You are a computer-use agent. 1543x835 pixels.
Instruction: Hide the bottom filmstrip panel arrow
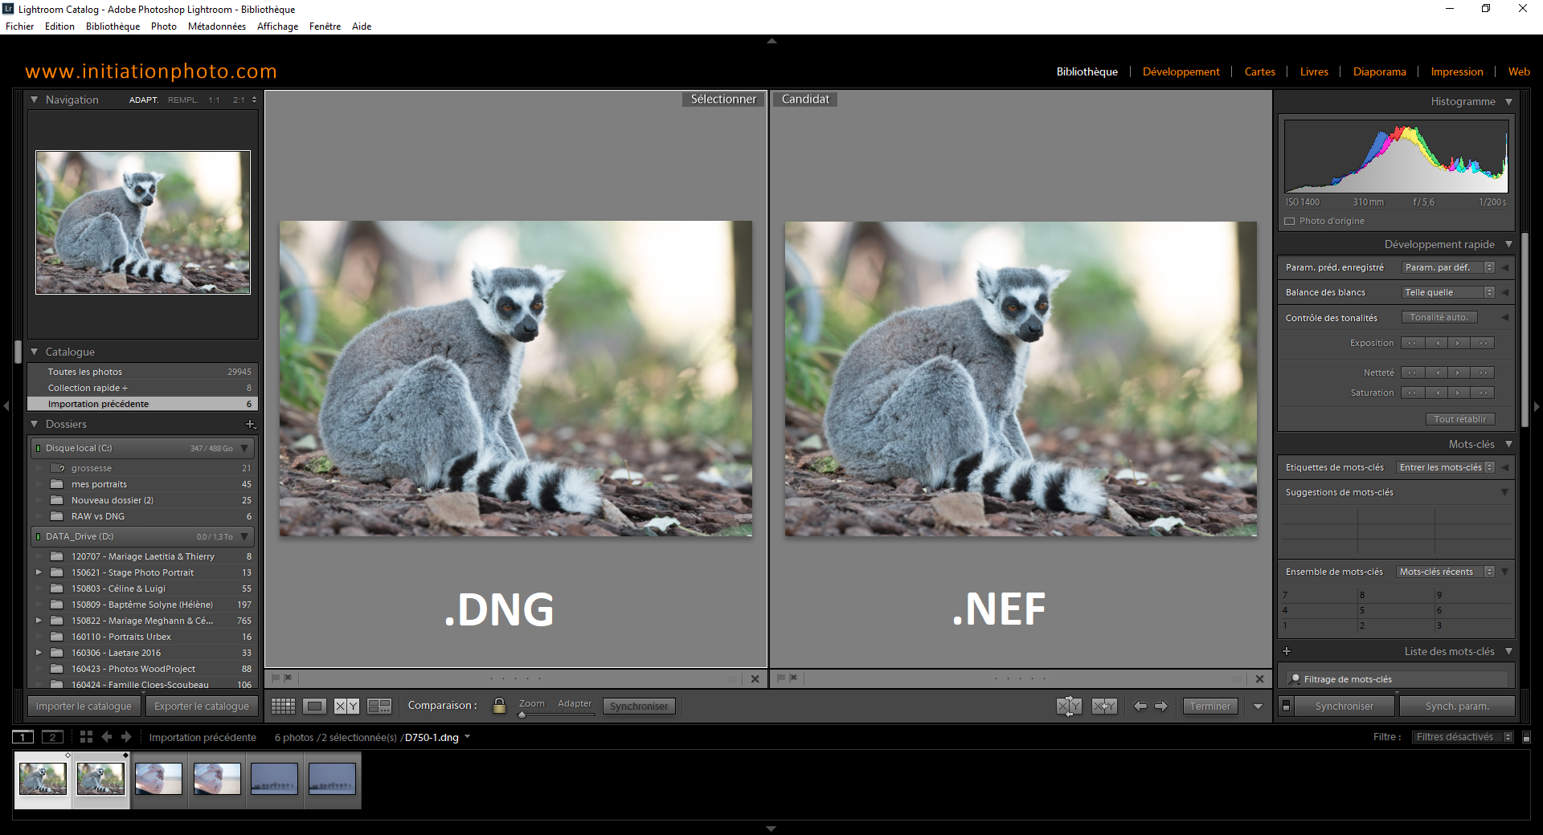[771, 829]
